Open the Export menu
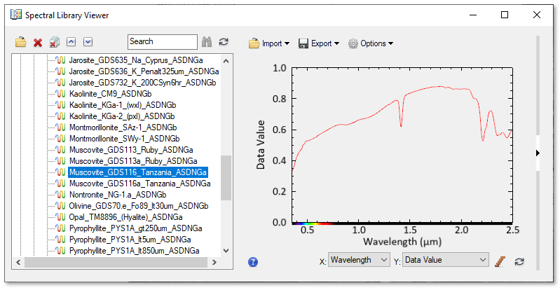Screen dimensions: 560x290 pos(319,43)
